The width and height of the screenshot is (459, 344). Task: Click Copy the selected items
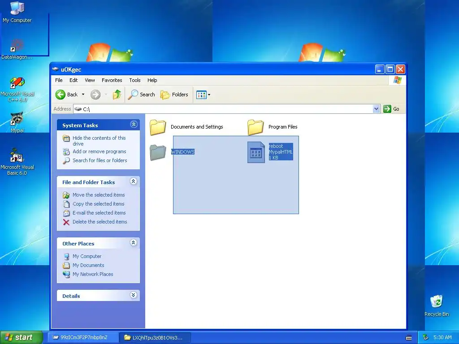[x=98, y=204]
